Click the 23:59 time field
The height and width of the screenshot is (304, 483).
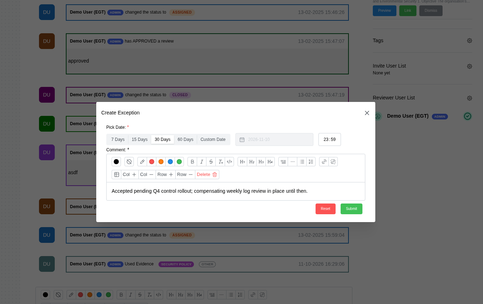tap(330, 139)
